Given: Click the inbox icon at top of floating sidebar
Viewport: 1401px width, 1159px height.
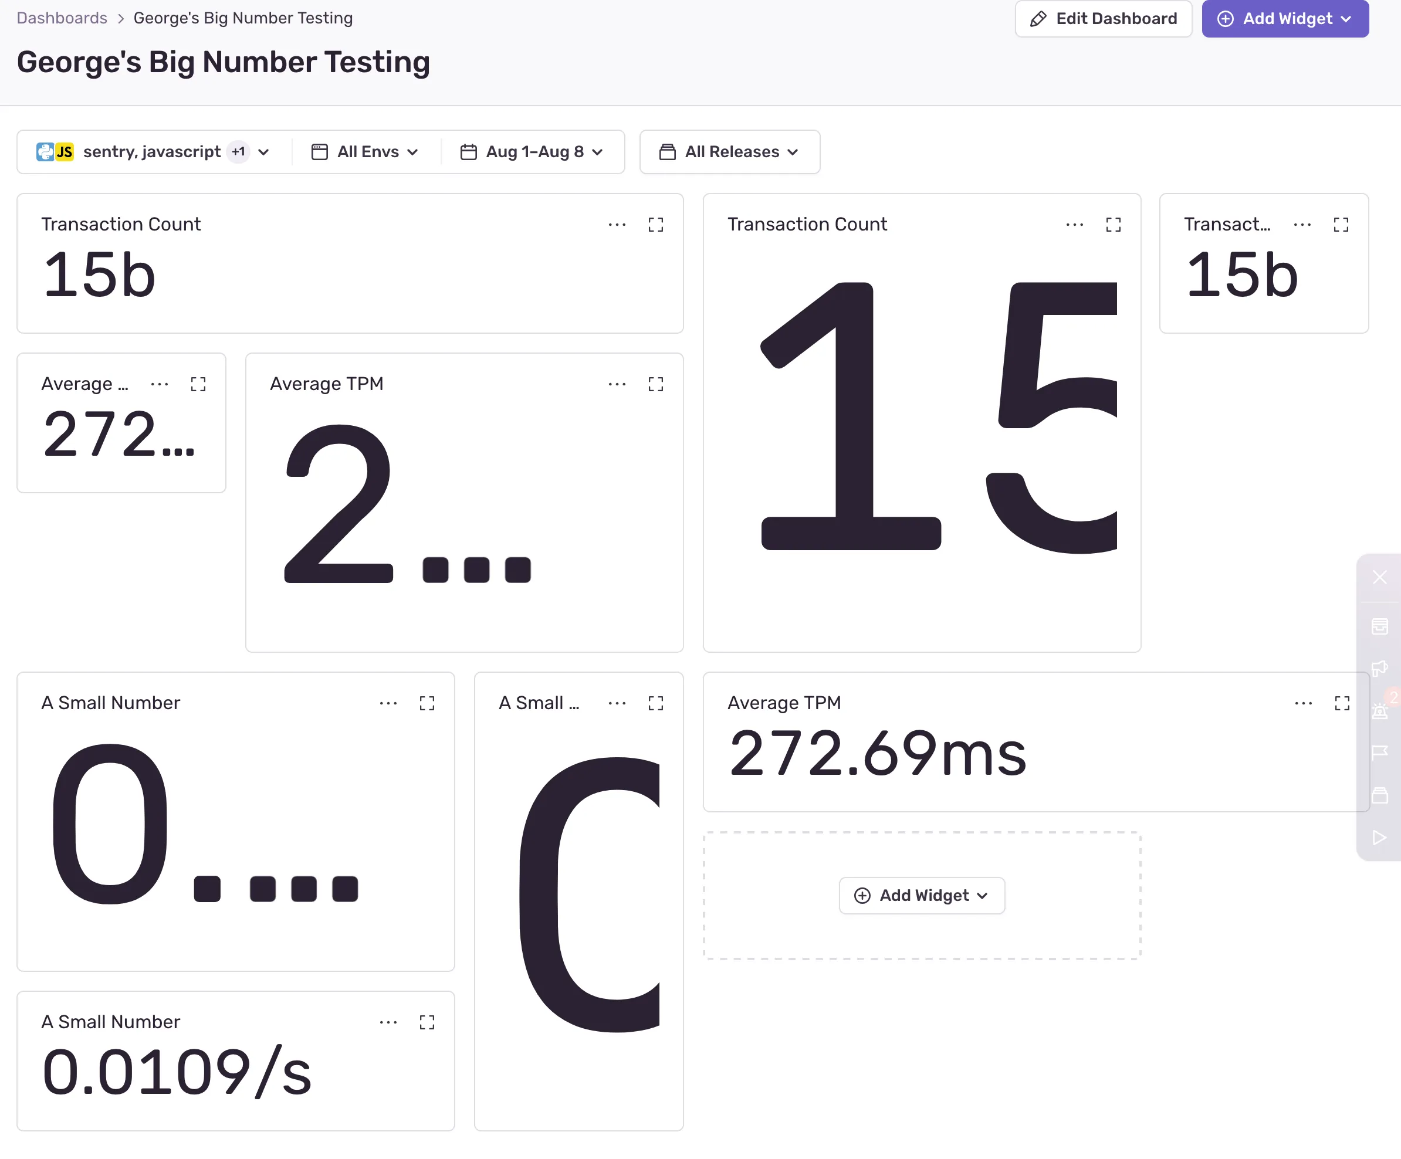Looking at the screenshot, I should tap(1380, 626).
